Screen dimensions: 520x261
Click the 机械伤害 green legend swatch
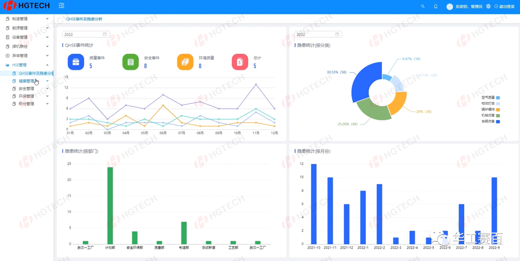pyautogui.click(x=498, y=116)
